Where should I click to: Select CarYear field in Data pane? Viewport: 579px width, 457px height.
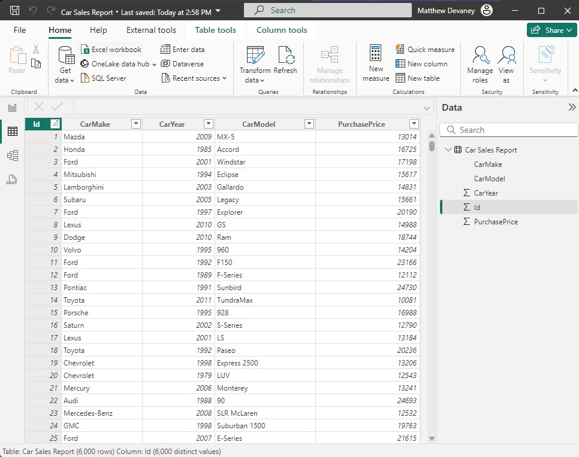(486, 193)
